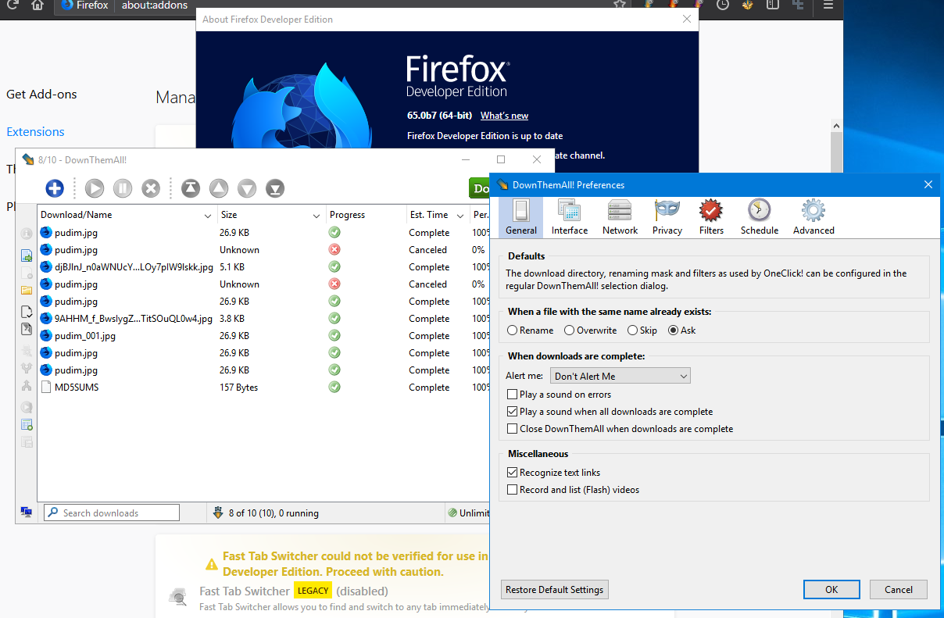Check Close DownThemAll when downloads are complete

[513, 429]
